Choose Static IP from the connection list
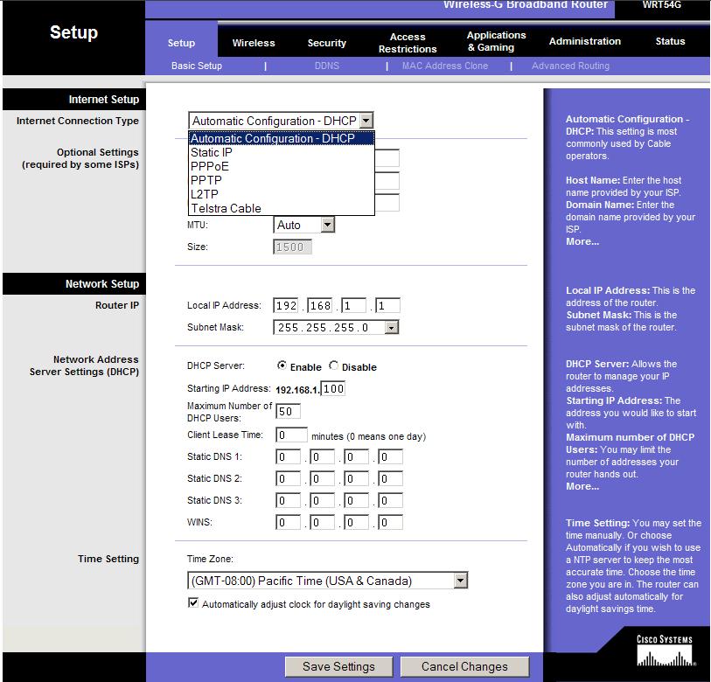 [282, 152]
